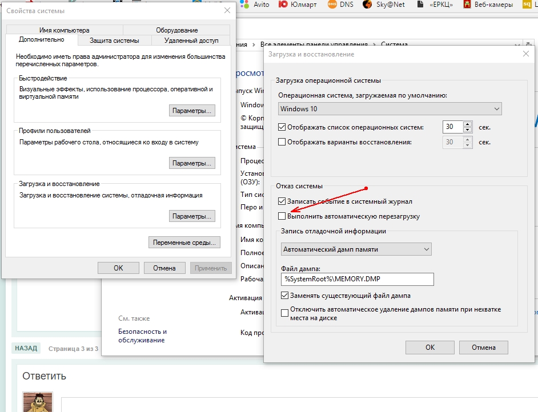
Task: Uncheck Заменять существующий файл дампа
Action: (x=284, y=295)
